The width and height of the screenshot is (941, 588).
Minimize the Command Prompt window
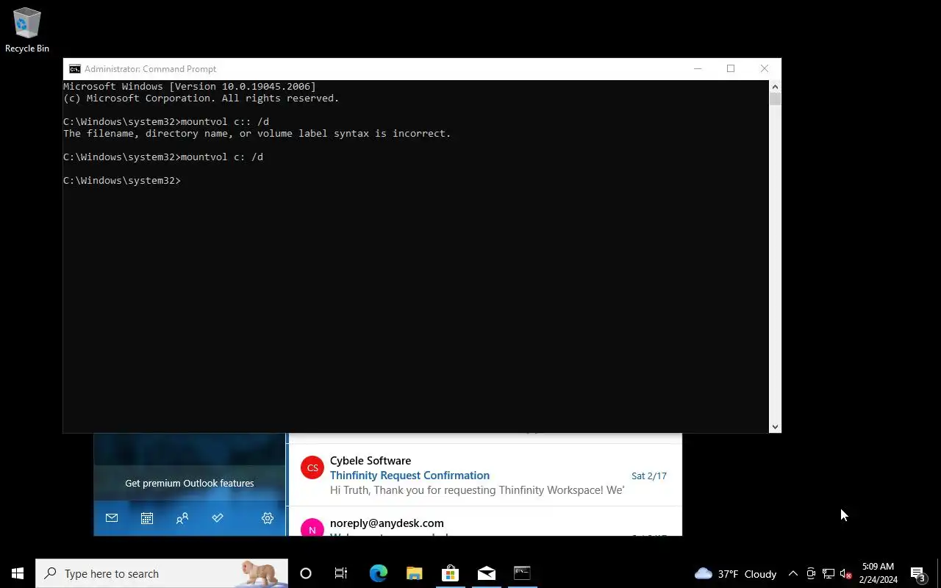(698, 68)
